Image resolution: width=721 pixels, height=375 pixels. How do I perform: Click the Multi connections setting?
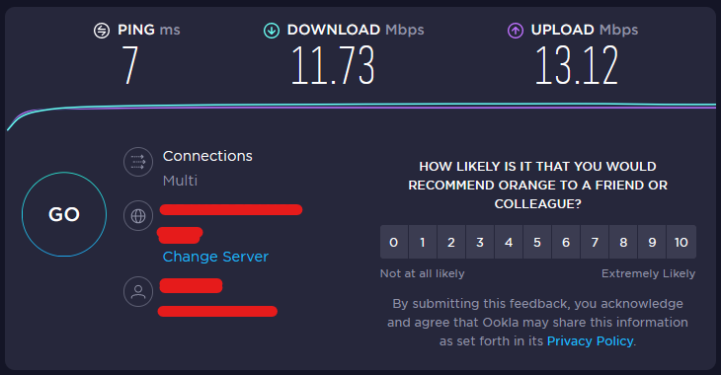point(180,181)
